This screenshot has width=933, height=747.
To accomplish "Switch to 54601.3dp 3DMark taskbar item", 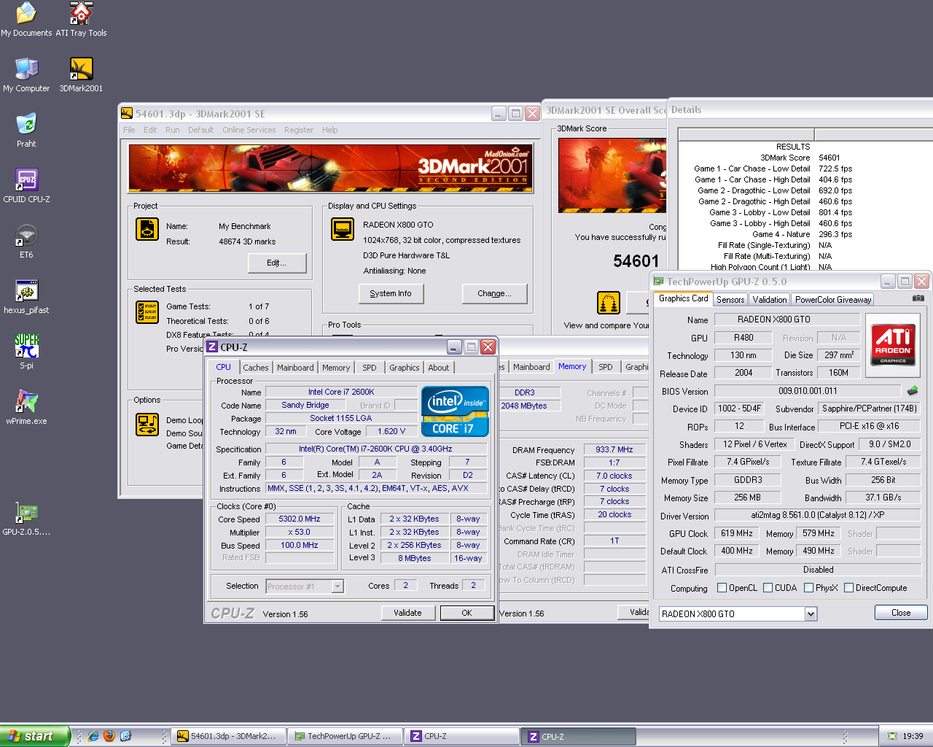I will (x=229, y=736).
